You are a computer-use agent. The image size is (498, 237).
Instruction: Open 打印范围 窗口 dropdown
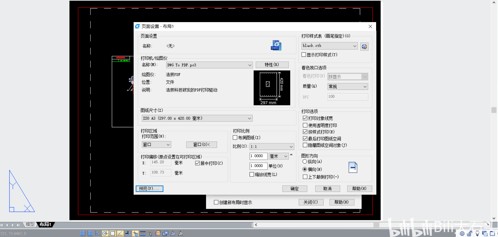(x=156, y=144)
